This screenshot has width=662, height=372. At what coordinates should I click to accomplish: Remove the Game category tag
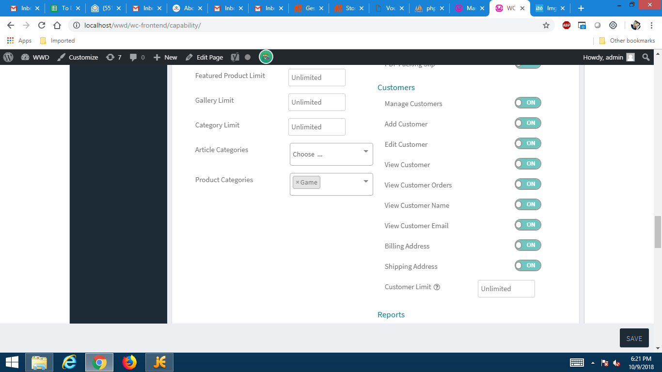click(x=298, y=183)
